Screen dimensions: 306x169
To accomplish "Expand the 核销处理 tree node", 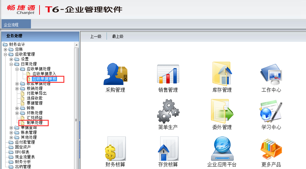I will [17, 89].
